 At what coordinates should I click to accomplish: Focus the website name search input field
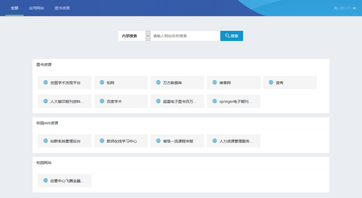coord(185,36)
